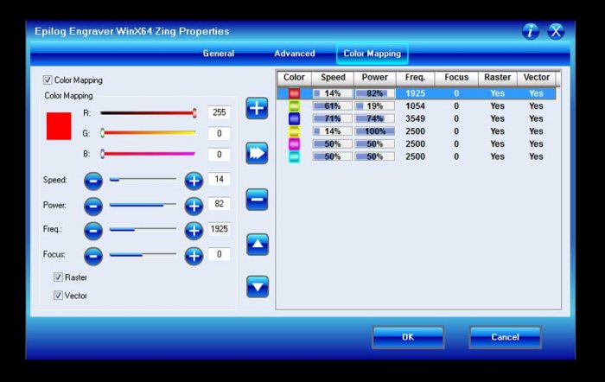Decrease Power with its minus button
The image size is (605, 382).
[x=93, y=206]
